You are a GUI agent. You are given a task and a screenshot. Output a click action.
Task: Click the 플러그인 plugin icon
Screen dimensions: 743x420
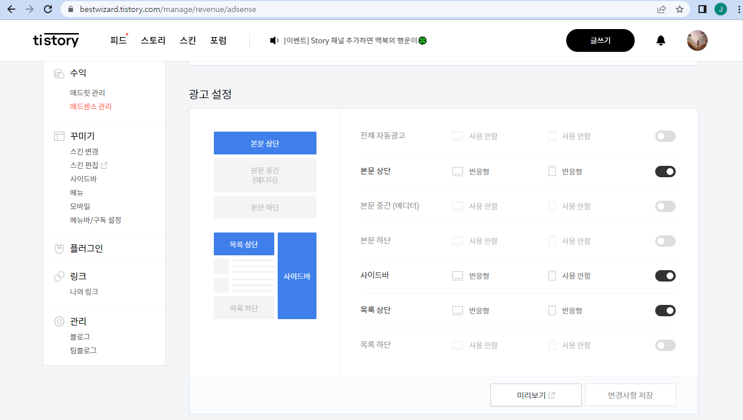[x=59, y=248]
